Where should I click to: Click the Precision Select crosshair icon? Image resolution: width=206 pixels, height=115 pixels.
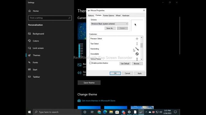[137, 39]
